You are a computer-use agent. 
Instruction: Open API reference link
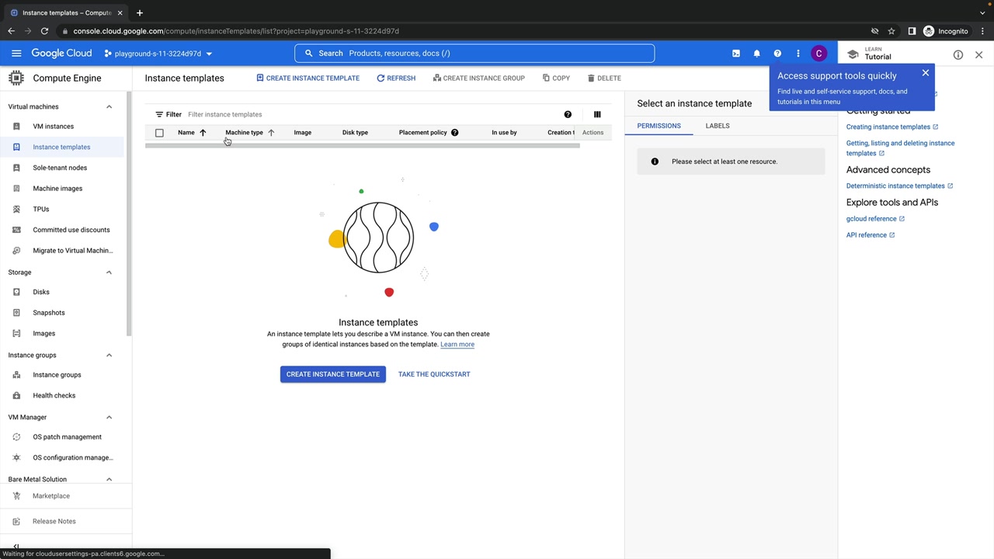click(871, 235)
